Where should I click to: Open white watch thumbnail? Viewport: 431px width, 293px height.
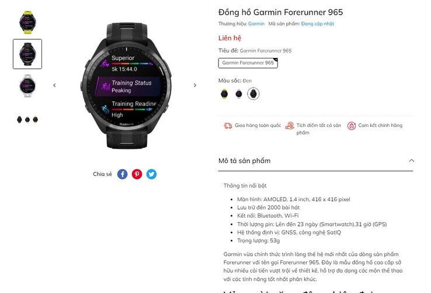27,85
